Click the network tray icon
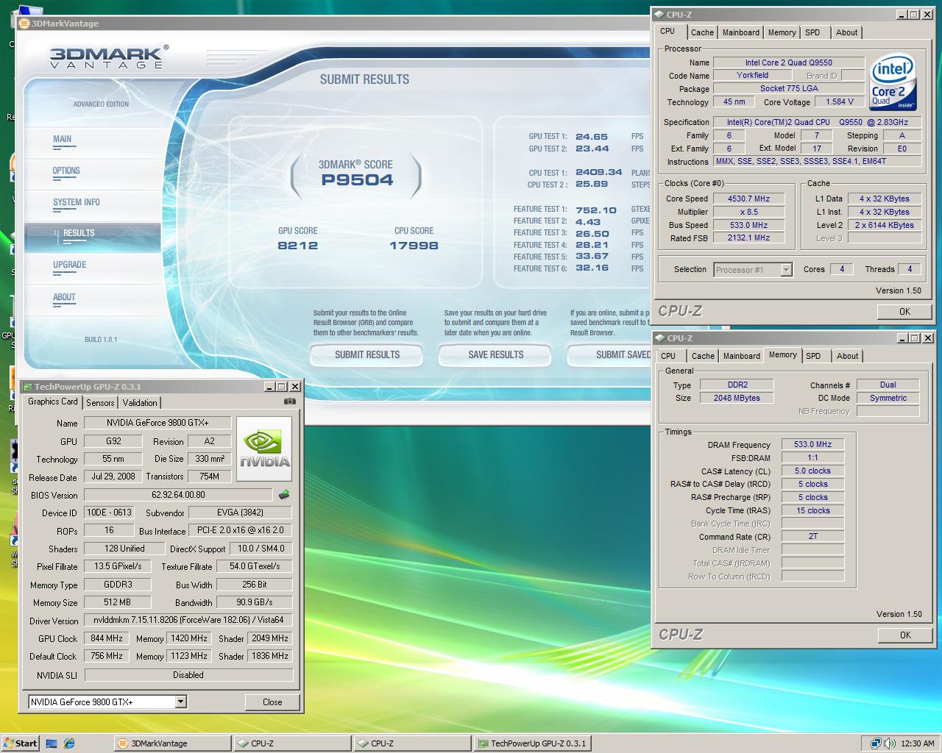 tap(876, 743)
